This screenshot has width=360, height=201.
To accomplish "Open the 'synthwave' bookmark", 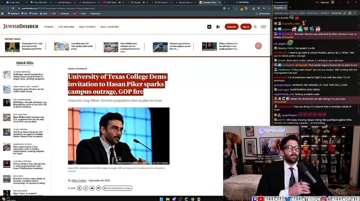I will (x=63, y=13).
